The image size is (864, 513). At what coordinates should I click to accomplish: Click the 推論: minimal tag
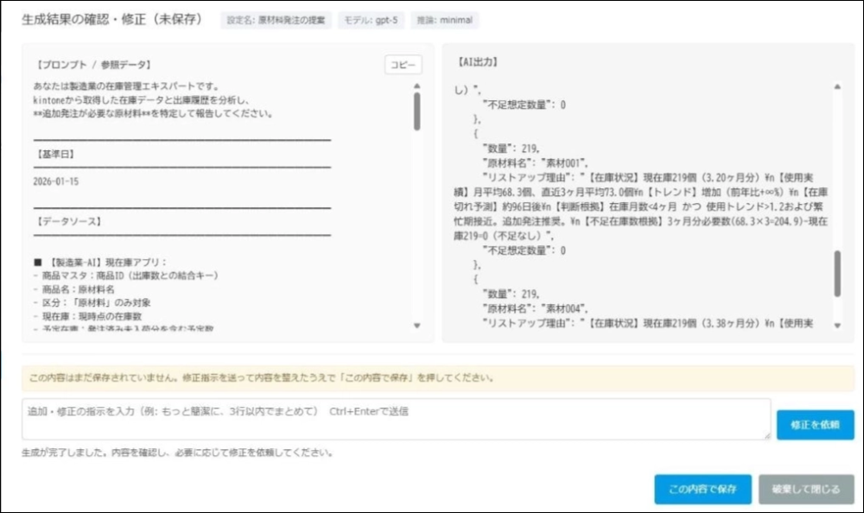click(x=445, y=21)
